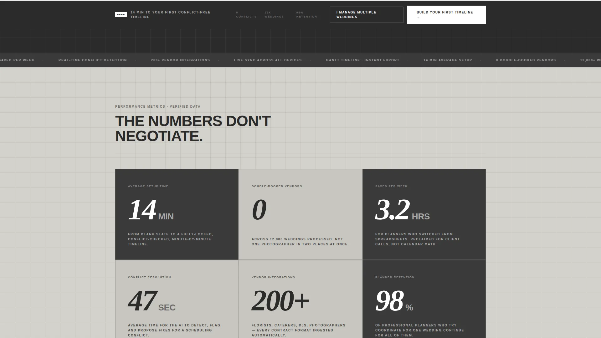Click Gantt Timeline Instant Export ticker item
The width and height of the screenshot is (601, 338).
[362, 60]
